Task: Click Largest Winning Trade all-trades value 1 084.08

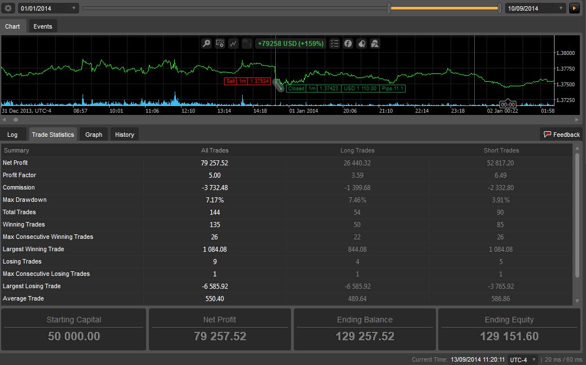Action: click(x=215, y=249)
